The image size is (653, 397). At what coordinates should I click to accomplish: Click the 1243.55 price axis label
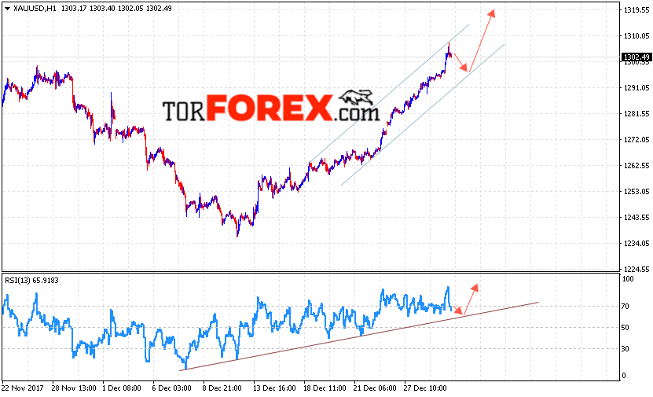[636, 217]
